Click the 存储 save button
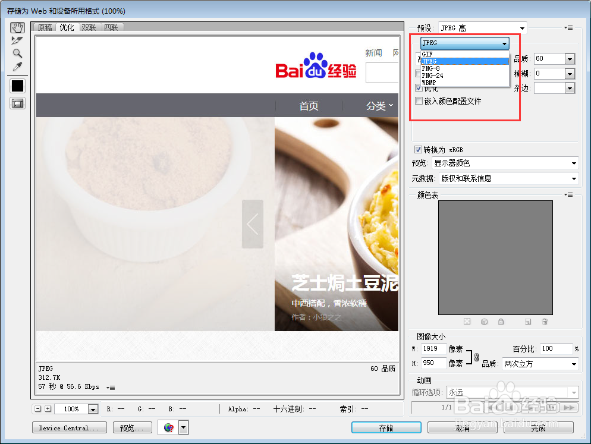The height and width of the screenshot is (444, 591). tap(386, 427)
